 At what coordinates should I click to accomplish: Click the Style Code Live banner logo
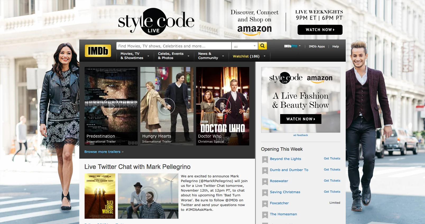coord(156,22)
